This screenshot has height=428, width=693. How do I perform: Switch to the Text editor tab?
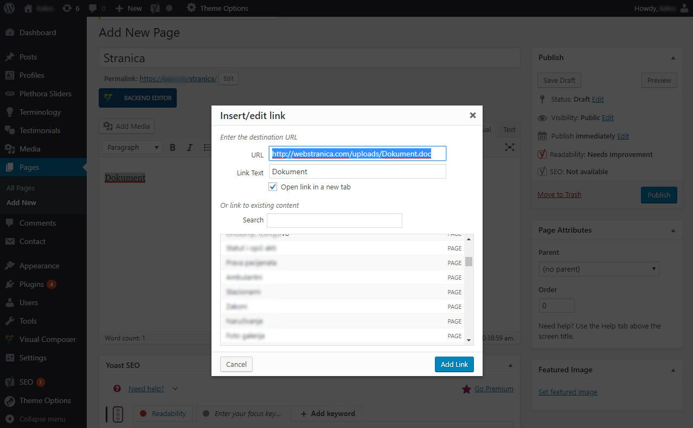[x=509, y=129]
